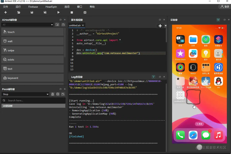231x154 pixels.
Task: Tap the Messages app in device dock
Action: [x=206, y=135]
